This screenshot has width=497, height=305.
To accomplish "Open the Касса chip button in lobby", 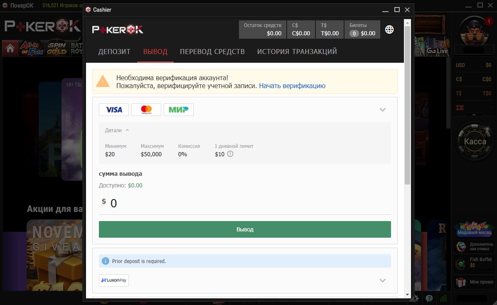I will click(475, 141).
